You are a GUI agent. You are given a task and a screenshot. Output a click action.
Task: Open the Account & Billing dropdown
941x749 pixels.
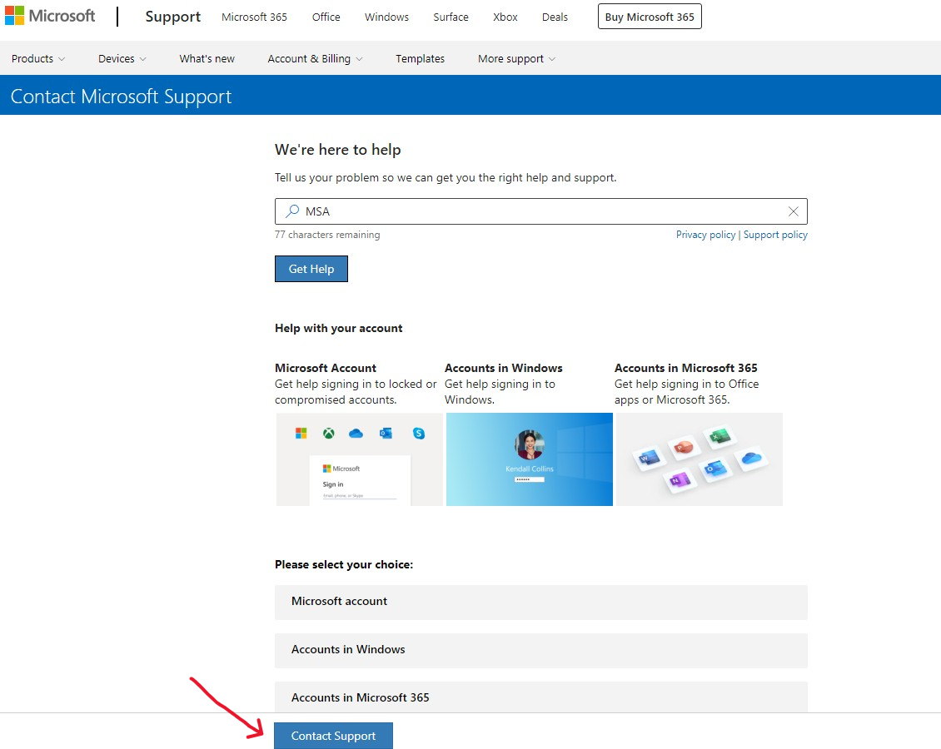click(315, 58)
